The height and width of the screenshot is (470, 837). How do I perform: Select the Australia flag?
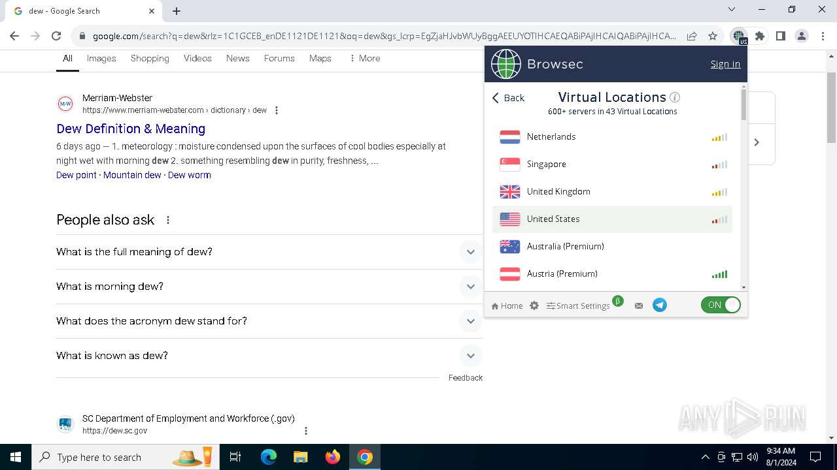[x=510, y=247]
